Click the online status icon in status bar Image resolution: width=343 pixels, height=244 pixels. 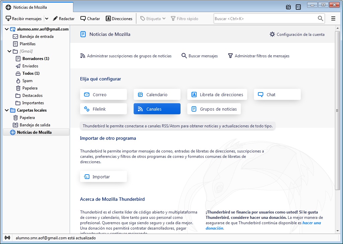click(7, 238)
